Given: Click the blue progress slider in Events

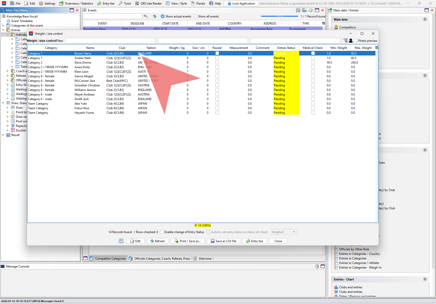Looking at the screenshot, I should pyautogui.click(x=279, y=16).
